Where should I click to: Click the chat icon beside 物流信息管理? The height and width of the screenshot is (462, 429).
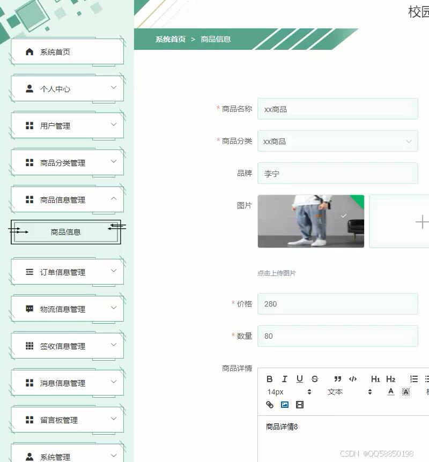point(29,309)
